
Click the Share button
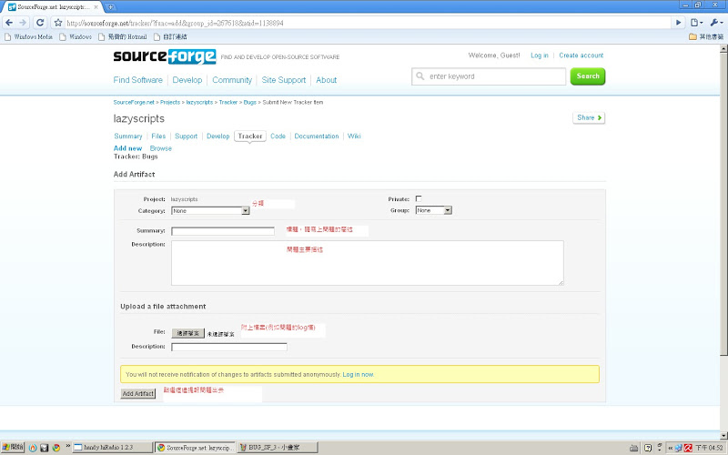coord(589,118)
